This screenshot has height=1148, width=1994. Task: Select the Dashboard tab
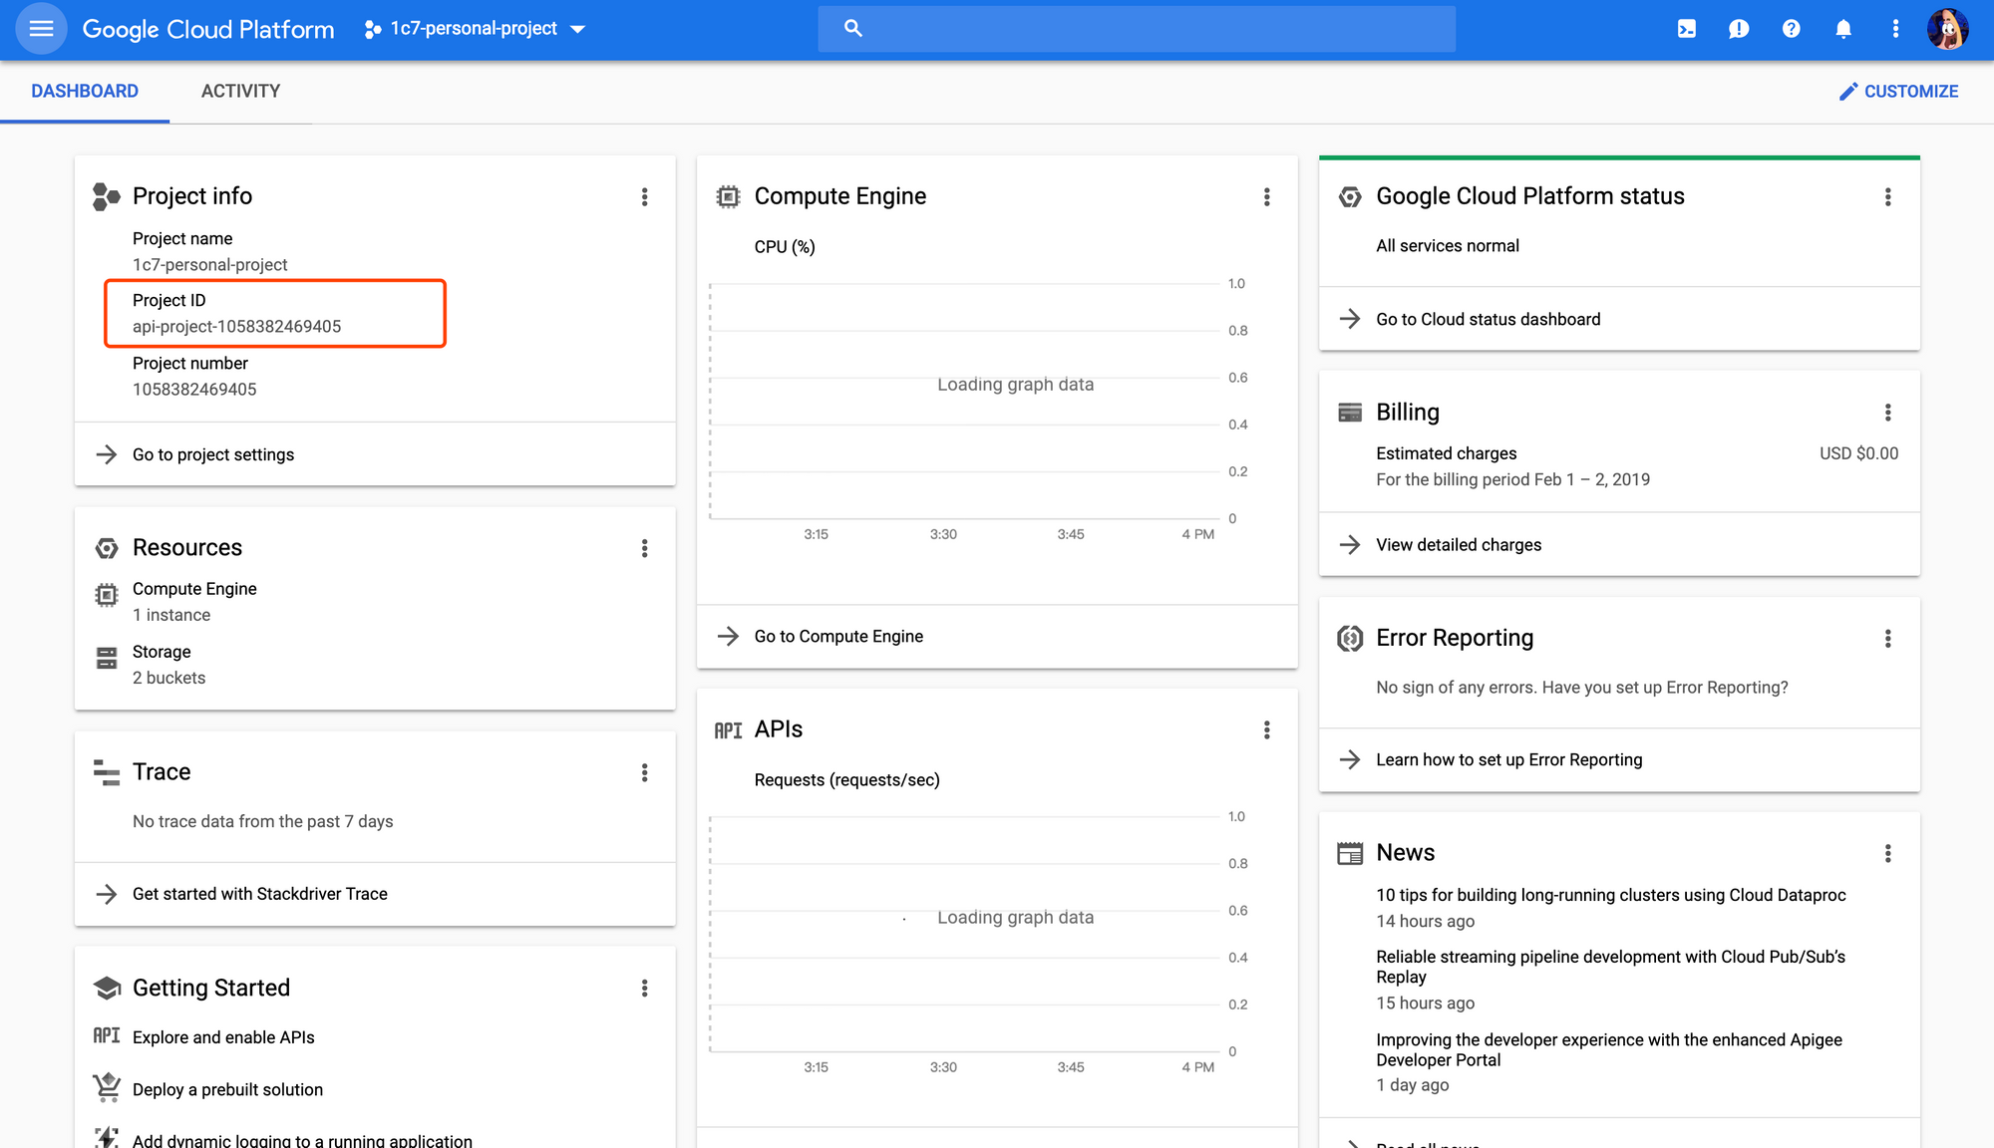point(85,92)
